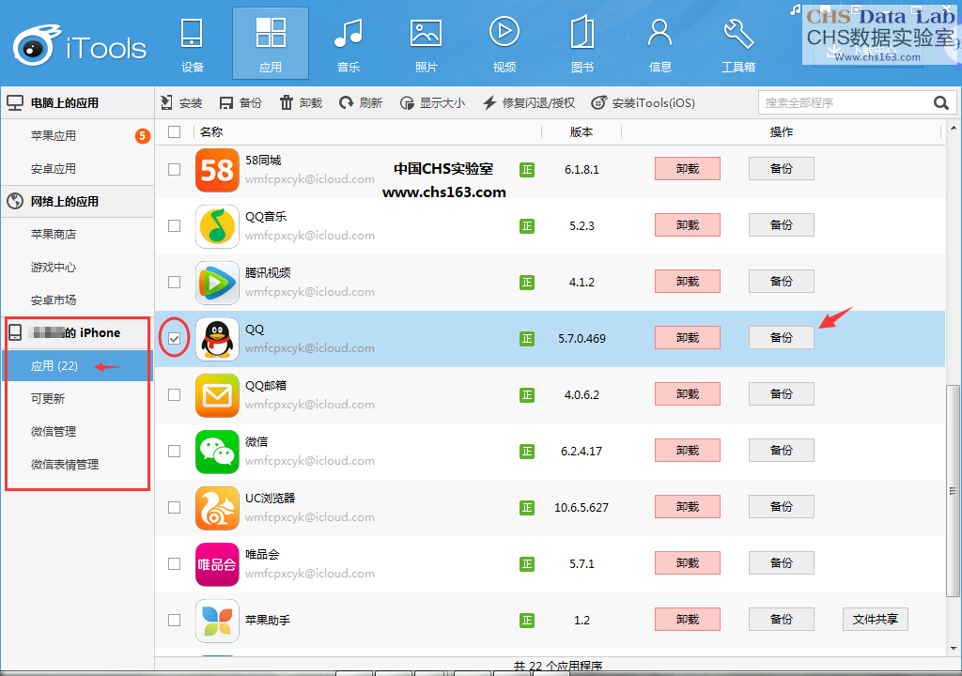The image size is (962, 676).
Task: Click the green 正 badge for 微信
Action: pos(527,452)
